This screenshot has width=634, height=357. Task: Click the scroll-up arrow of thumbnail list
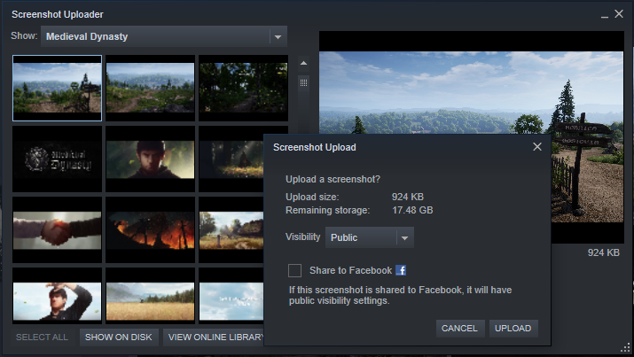click(303, 63)
